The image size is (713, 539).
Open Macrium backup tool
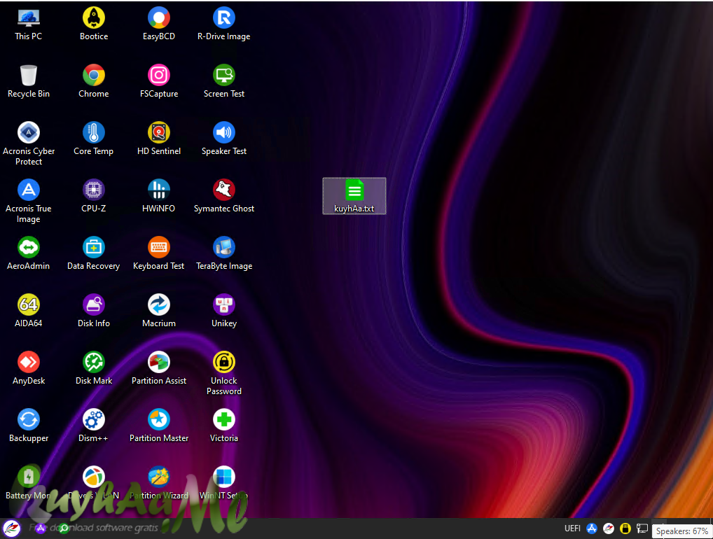159,311
